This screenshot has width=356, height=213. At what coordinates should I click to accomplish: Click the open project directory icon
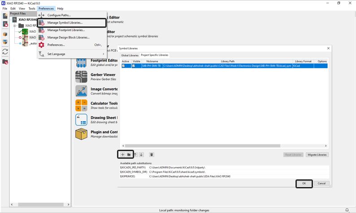pos(5,61)
